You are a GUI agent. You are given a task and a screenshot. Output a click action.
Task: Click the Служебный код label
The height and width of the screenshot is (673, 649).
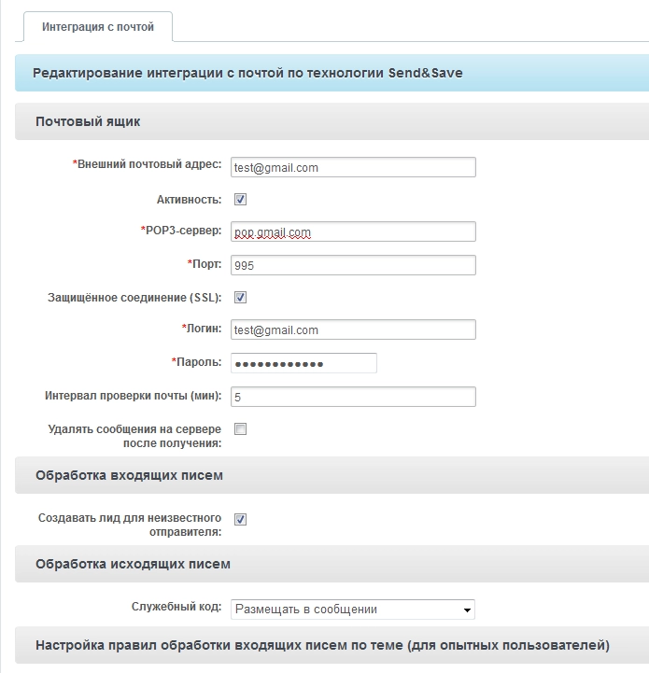[x=176, y=608]
